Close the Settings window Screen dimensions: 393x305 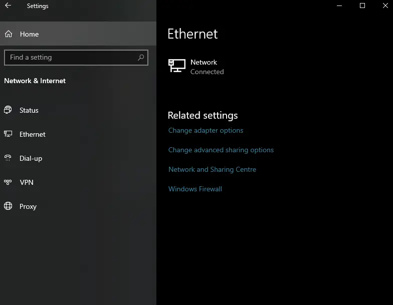point(385,6)
